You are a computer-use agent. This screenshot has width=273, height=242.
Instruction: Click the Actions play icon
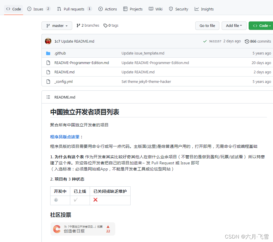(x=100, y=9)
